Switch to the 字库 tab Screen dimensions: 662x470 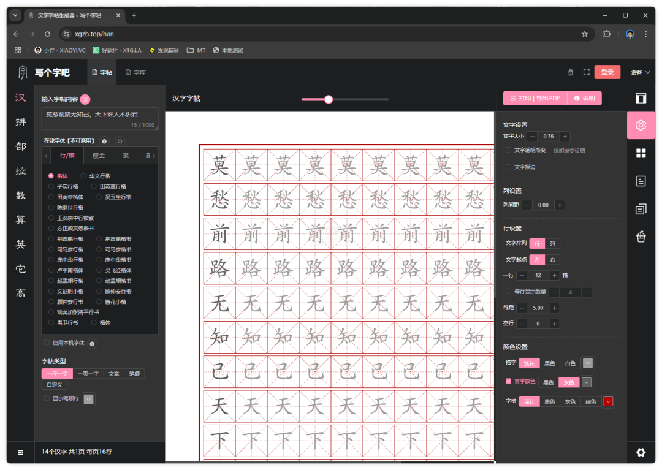coord(136,72)
